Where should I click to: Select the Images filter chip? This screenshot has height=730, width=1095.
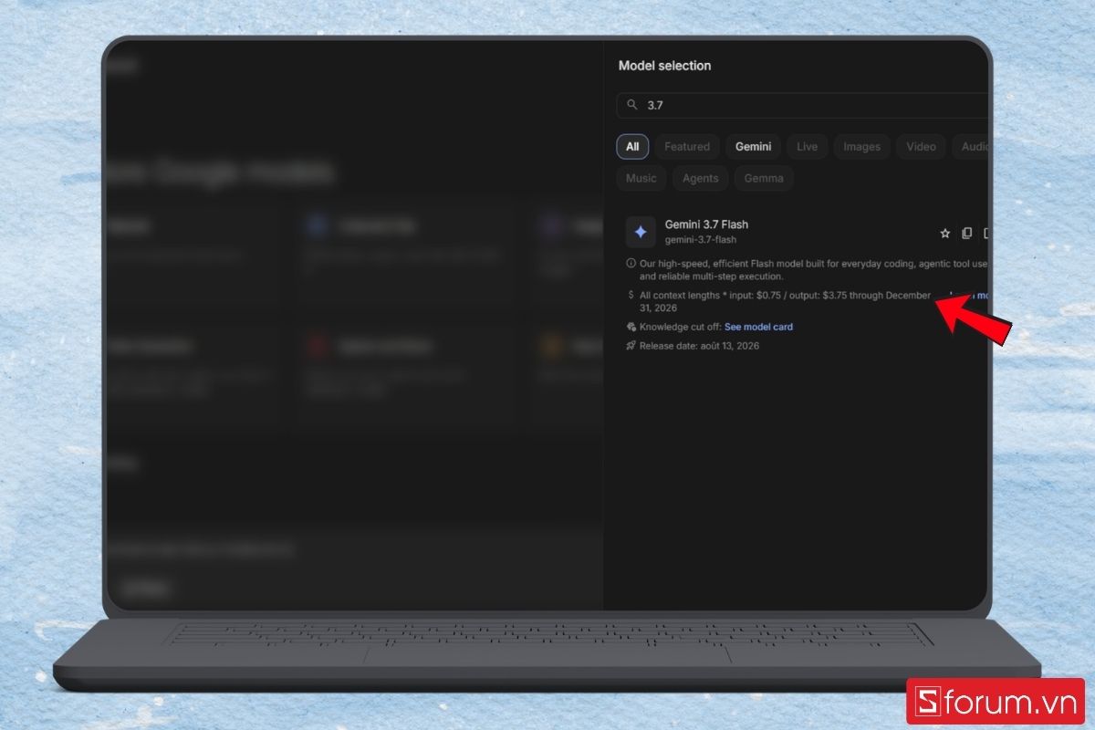pyautogui.click(x=862, y=147)
